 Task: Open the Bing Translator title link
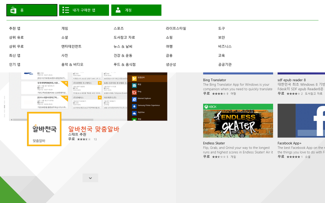pos(214,80)
